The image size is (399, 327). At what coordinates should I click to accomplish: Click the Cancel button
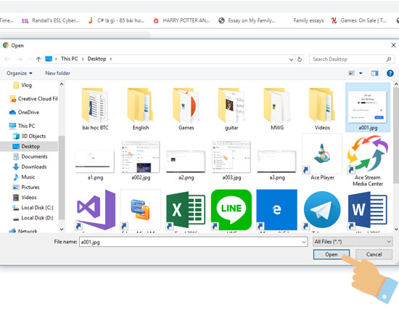[374, 254]
